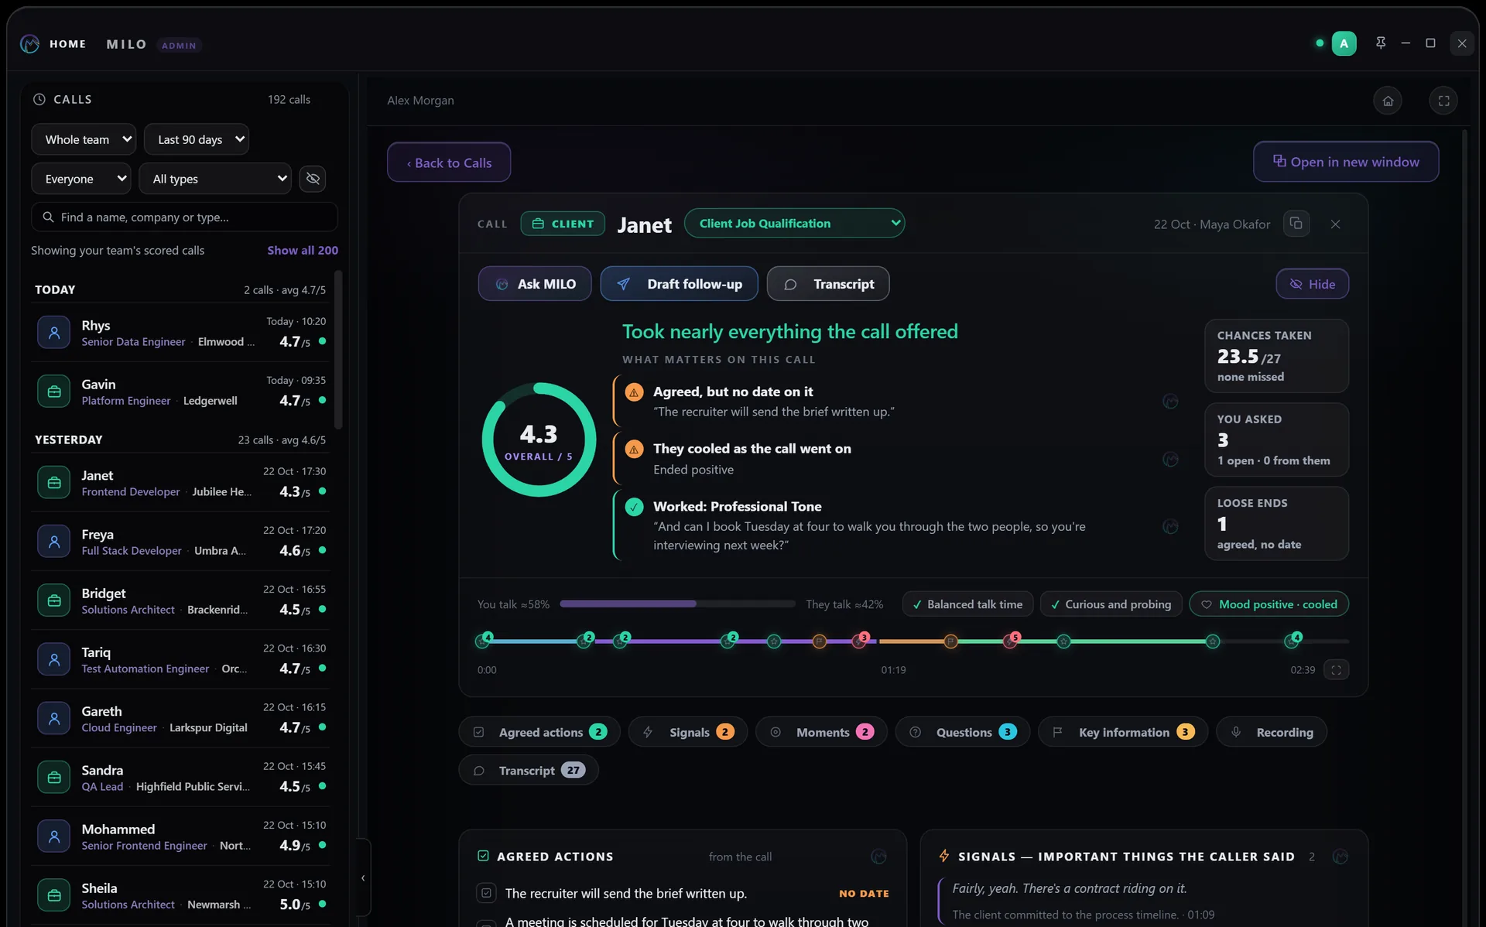The width and height of the screenshot is (1486, 927).
Task: Toggle the 'Balanced talk time' chip
Action: (x=967, y=604)
